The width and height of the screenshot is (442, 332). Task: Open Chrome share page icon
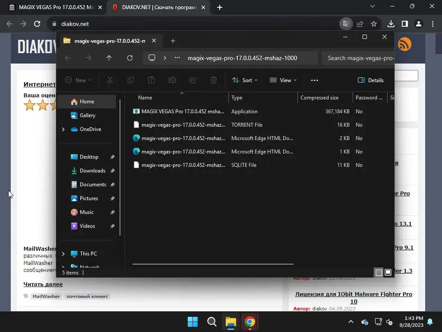(x=360, y=24)
